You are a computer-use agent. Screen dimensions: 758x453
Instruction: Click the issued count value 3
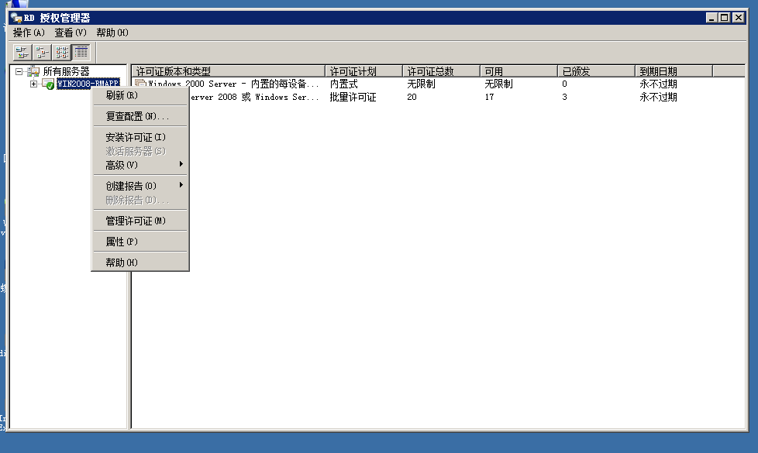coord(565,97)
